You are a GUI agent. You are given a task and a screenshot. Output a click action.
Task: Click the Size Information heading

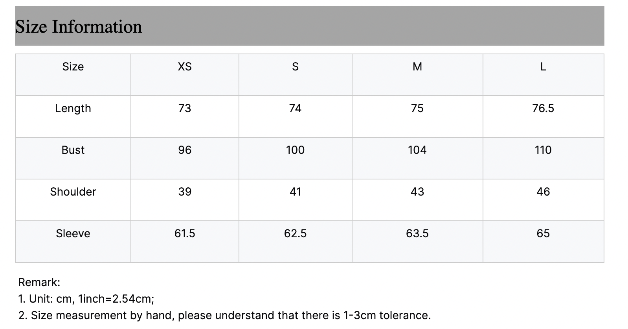coord(79,27)
